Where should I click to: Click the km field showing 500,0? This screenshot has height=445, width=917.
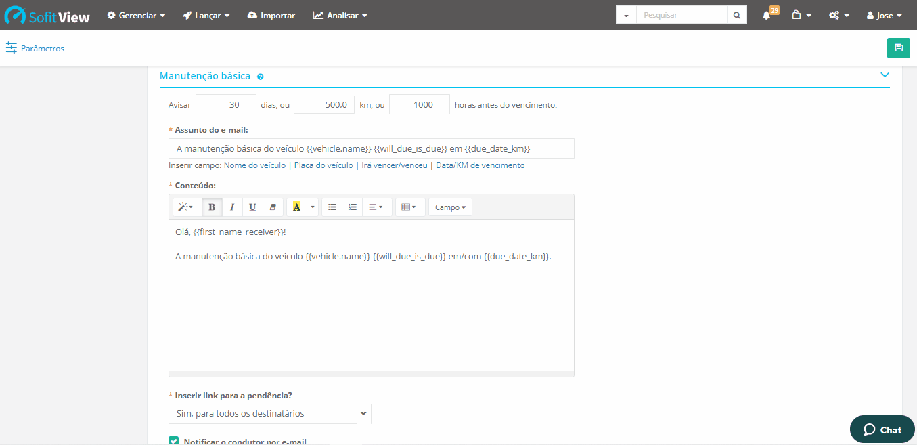[324, 104]
